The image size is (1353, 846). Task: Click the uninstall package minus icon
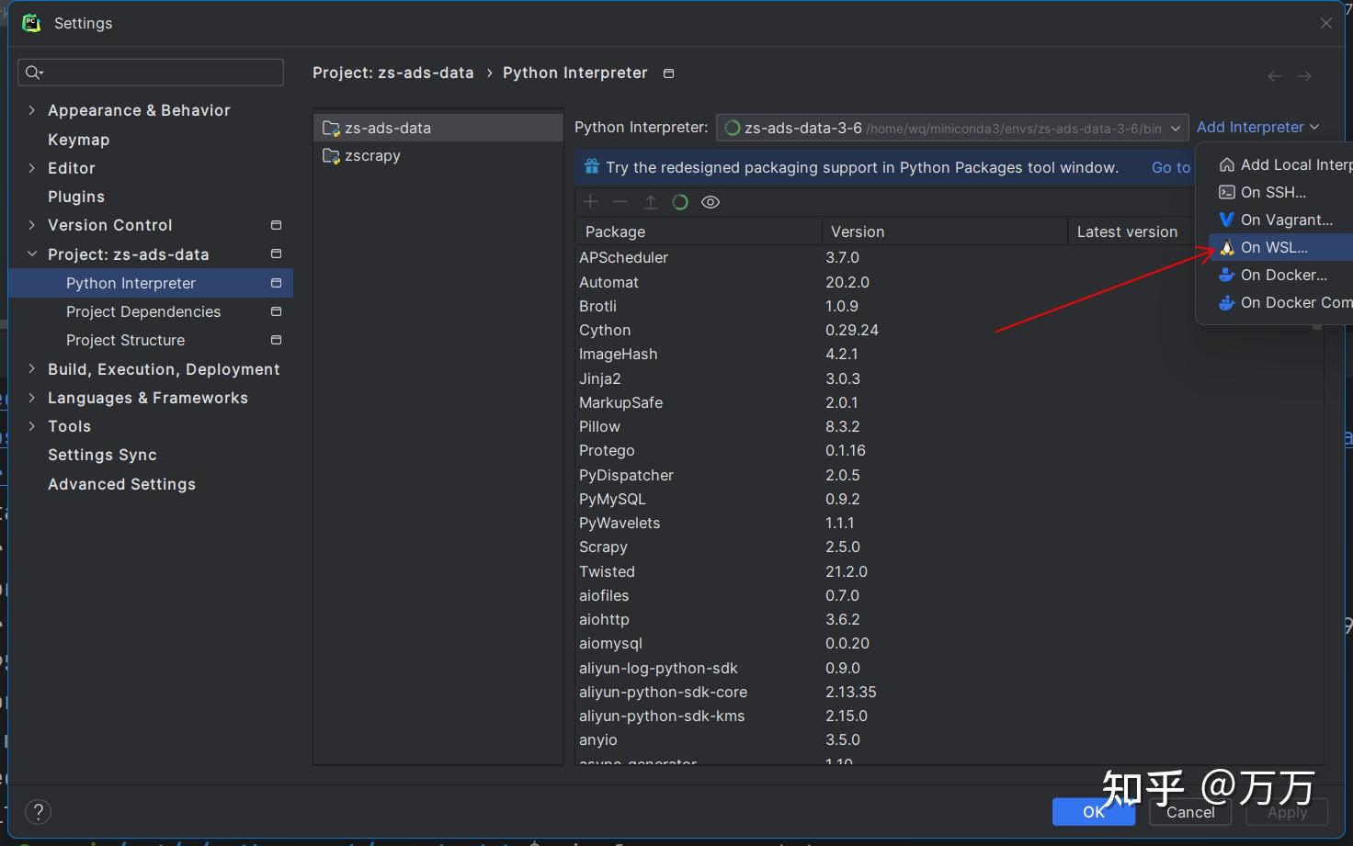coord(620,202)
